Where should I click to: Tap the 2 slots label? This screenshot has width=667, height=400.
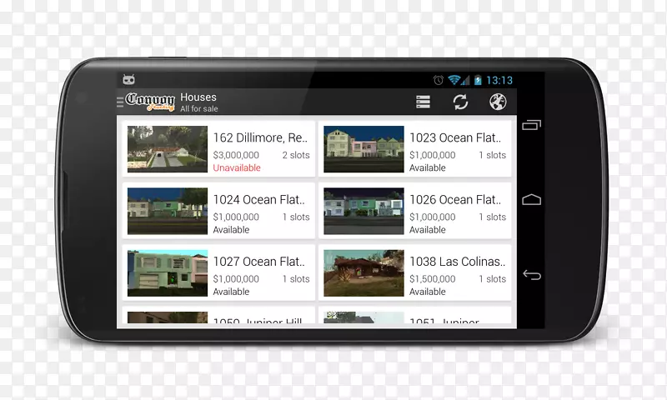(296, 155)
